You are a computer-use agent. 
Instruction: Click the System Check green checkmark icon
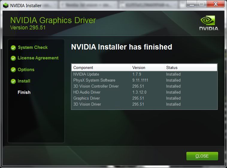pyautogui.click(x=13, y=48)
